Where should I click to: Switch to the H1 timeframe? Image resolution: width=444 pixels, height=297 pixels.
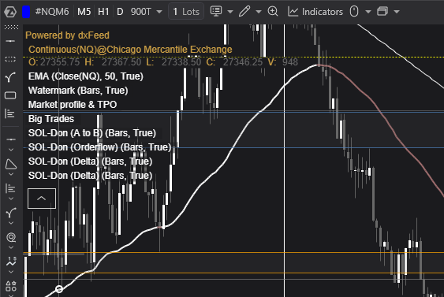pyautogui.click(x=103, y=12)
